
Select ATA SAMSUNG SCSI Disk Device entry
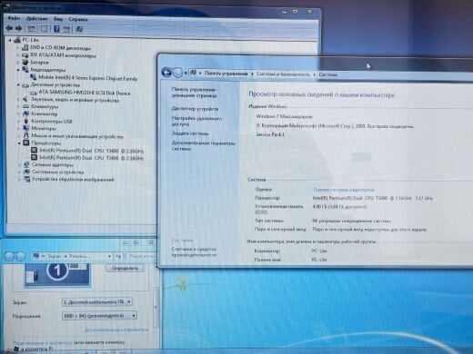tap(85, 93)
